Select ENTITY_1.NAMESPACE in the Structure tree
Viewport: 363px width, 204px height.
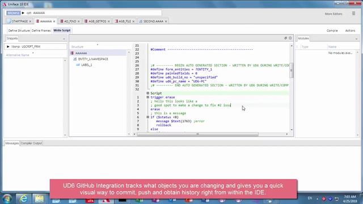click(x=93, y=59)
